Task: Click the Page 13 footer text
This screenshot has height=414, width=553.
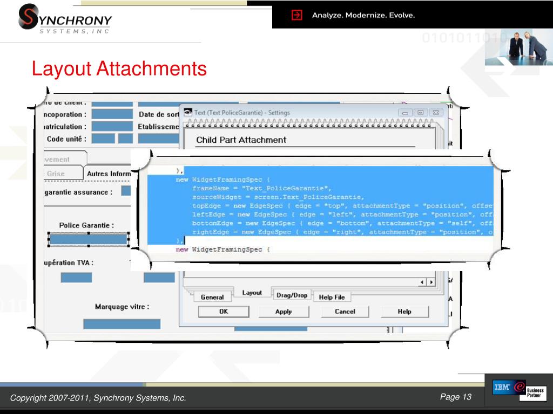Action: pos(456,397)
